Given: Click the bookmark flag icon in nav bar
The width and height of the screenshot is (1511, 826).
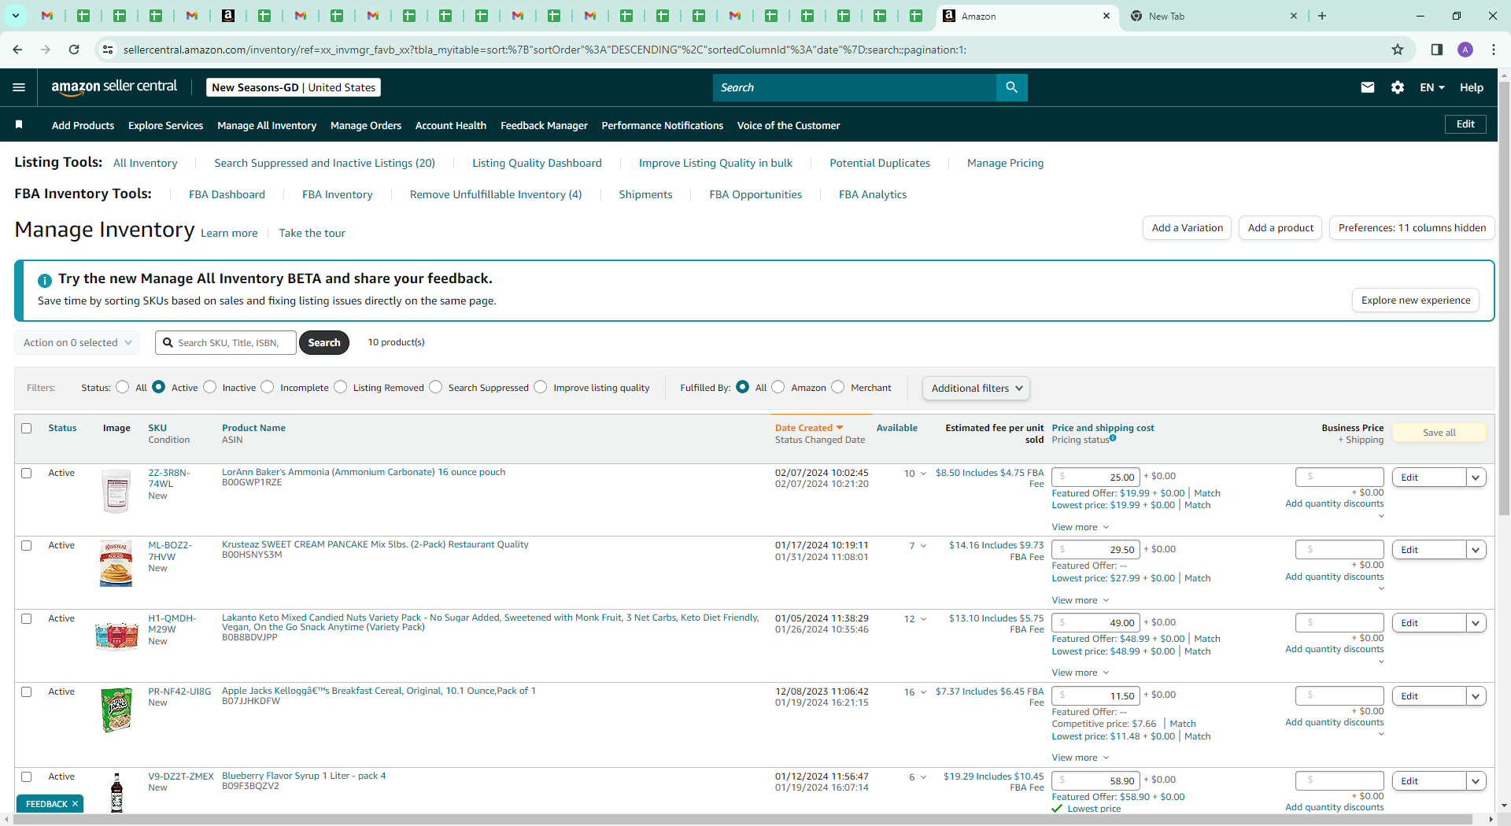Looking at the screenshot, I should click(19, 124).
